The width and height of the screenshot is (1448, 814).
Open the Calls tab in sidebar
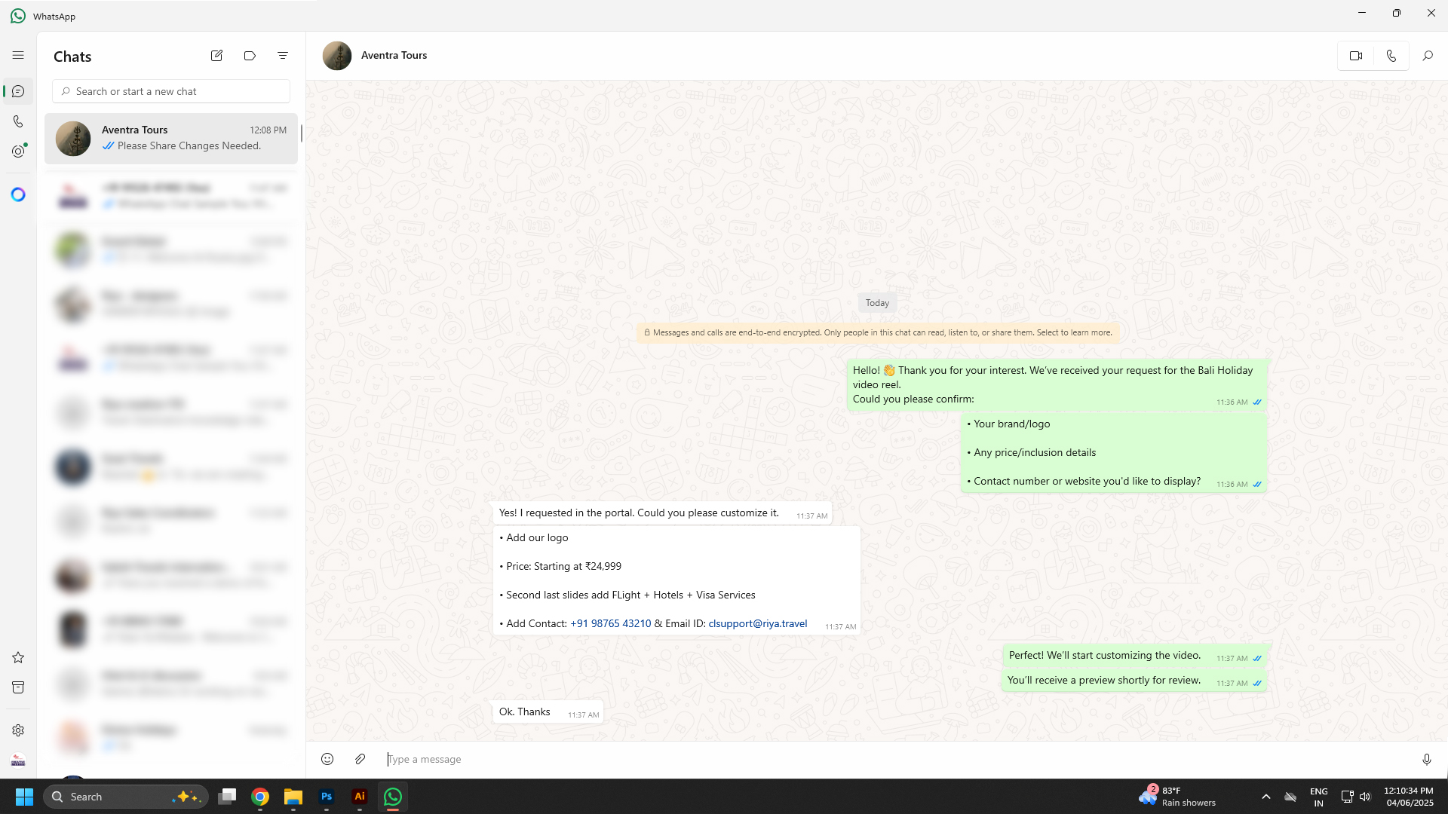pos(18,121)
